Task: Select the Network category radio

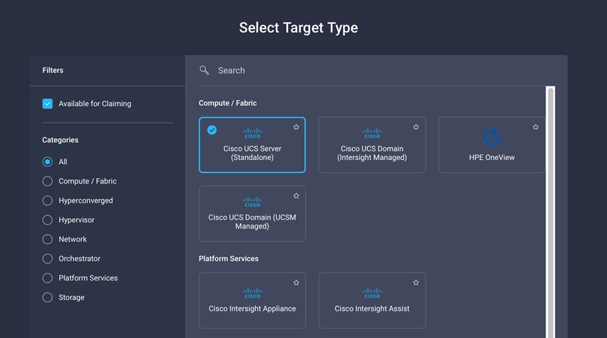Action: pyautogui.click(x=47, y=239)
